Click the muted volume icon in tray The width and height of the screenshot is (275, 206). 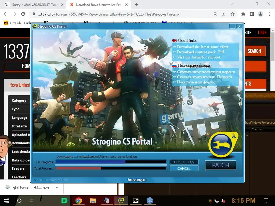[x=223, y=201]
